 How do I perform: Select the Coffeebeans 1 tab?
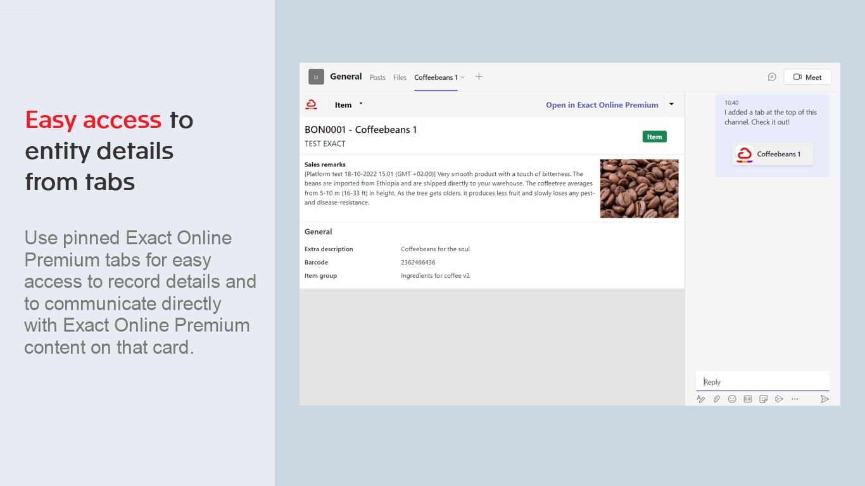436,77
